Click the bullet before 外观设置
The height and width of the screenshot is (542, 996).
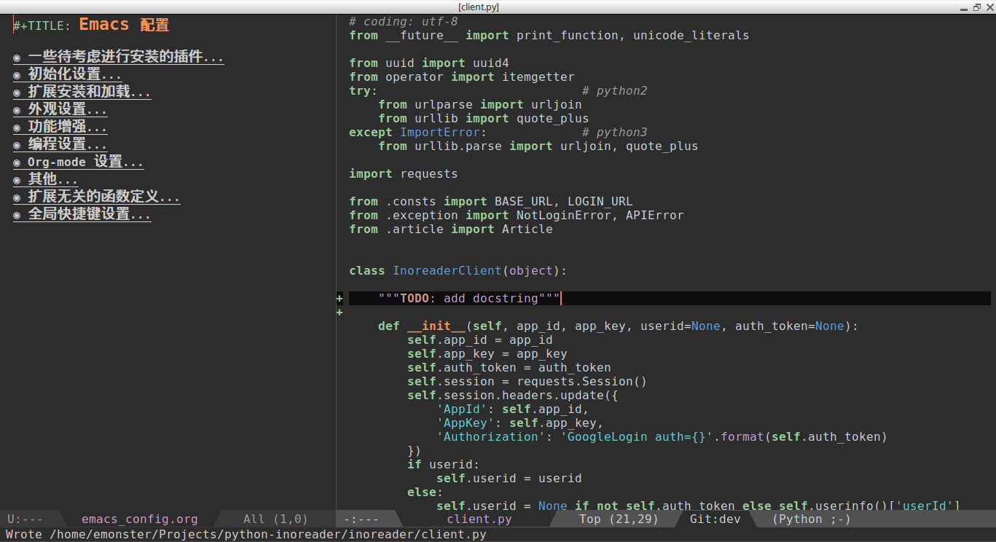pos(17,110)
